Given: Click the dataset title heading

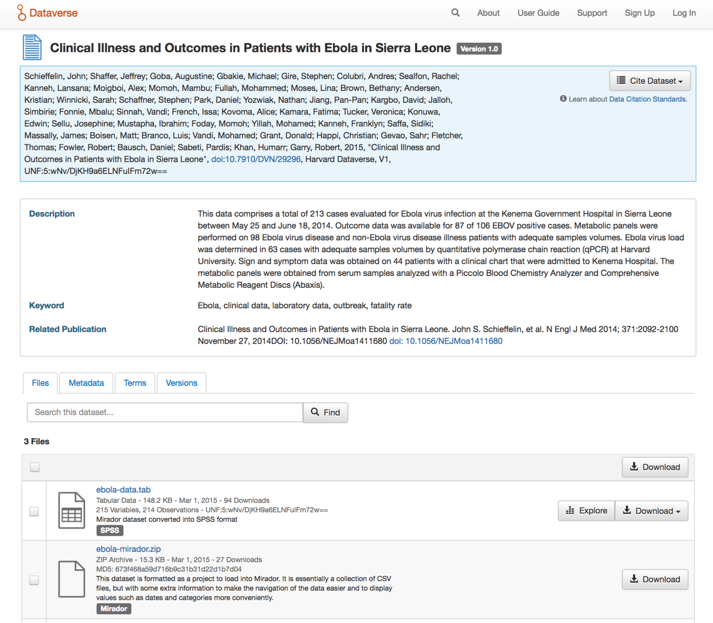Looking at the screenshot, I should [250, 48].
